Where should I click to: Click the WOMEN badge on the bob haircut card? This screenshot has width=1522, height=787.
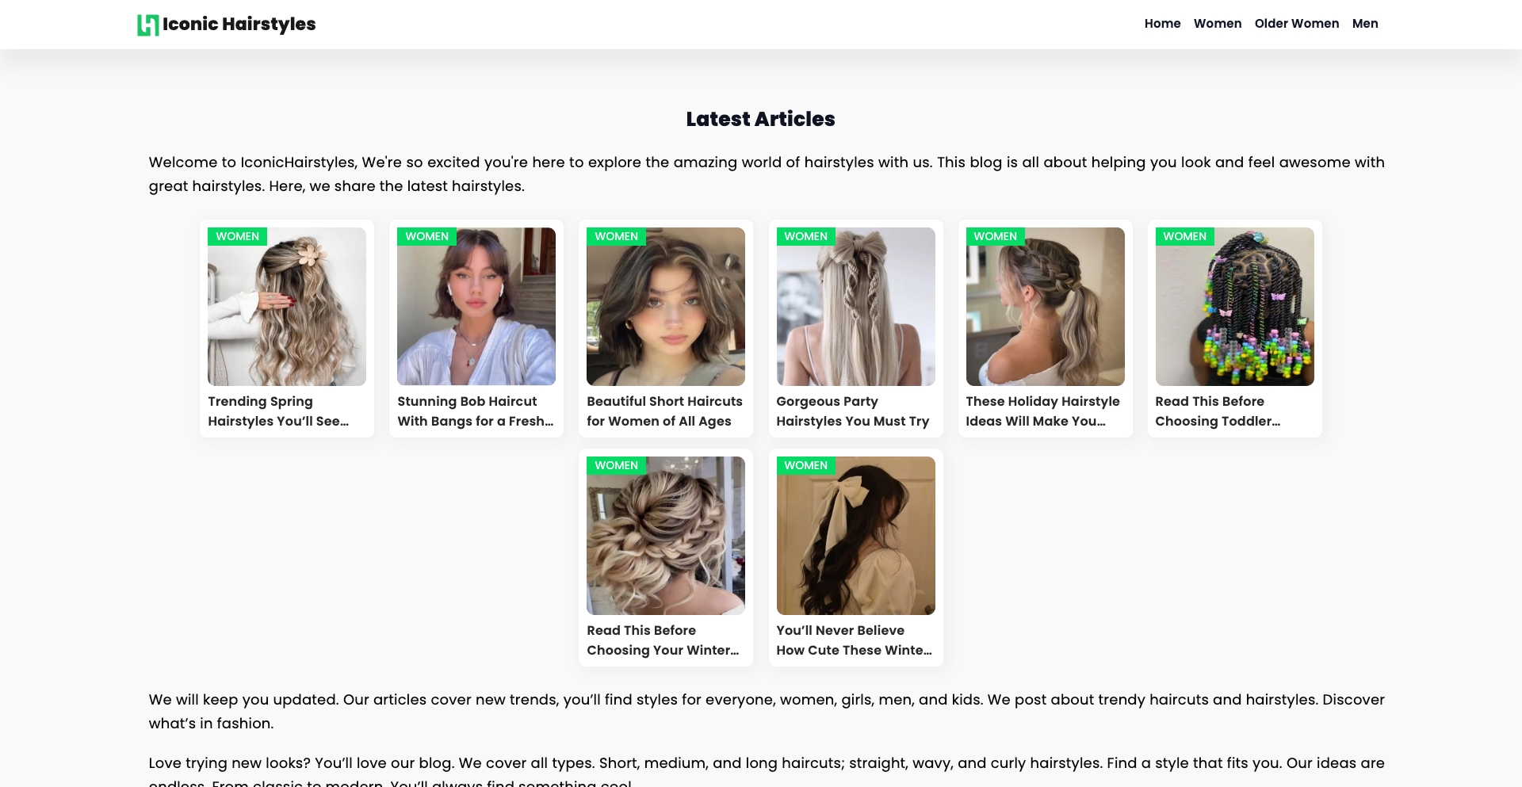pos(426,236)
